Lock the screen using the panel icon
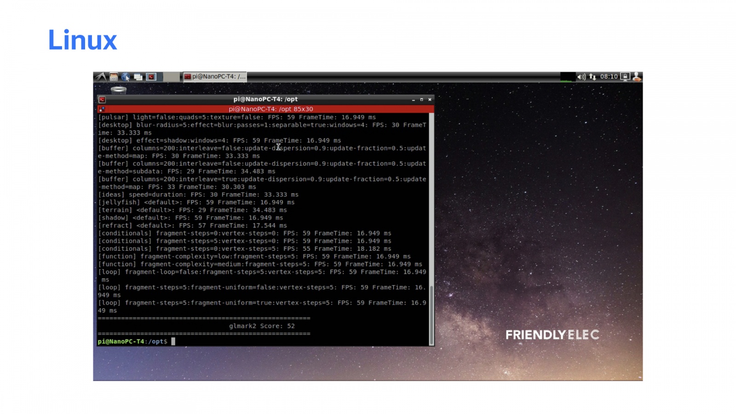The width and height of the screenshot is (736, 414). click(x=625, y=77)
